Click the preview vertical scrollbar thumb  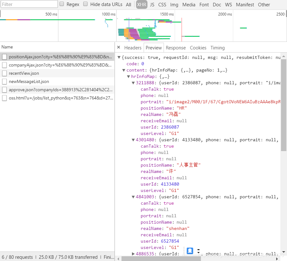pyautogui.click(x=284, y=105)
